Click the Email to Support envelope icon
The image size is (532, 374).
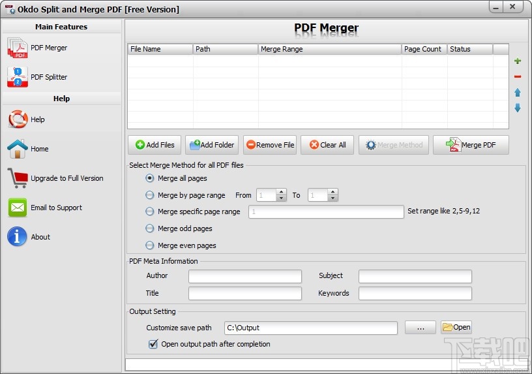click(x=18, y=208)
